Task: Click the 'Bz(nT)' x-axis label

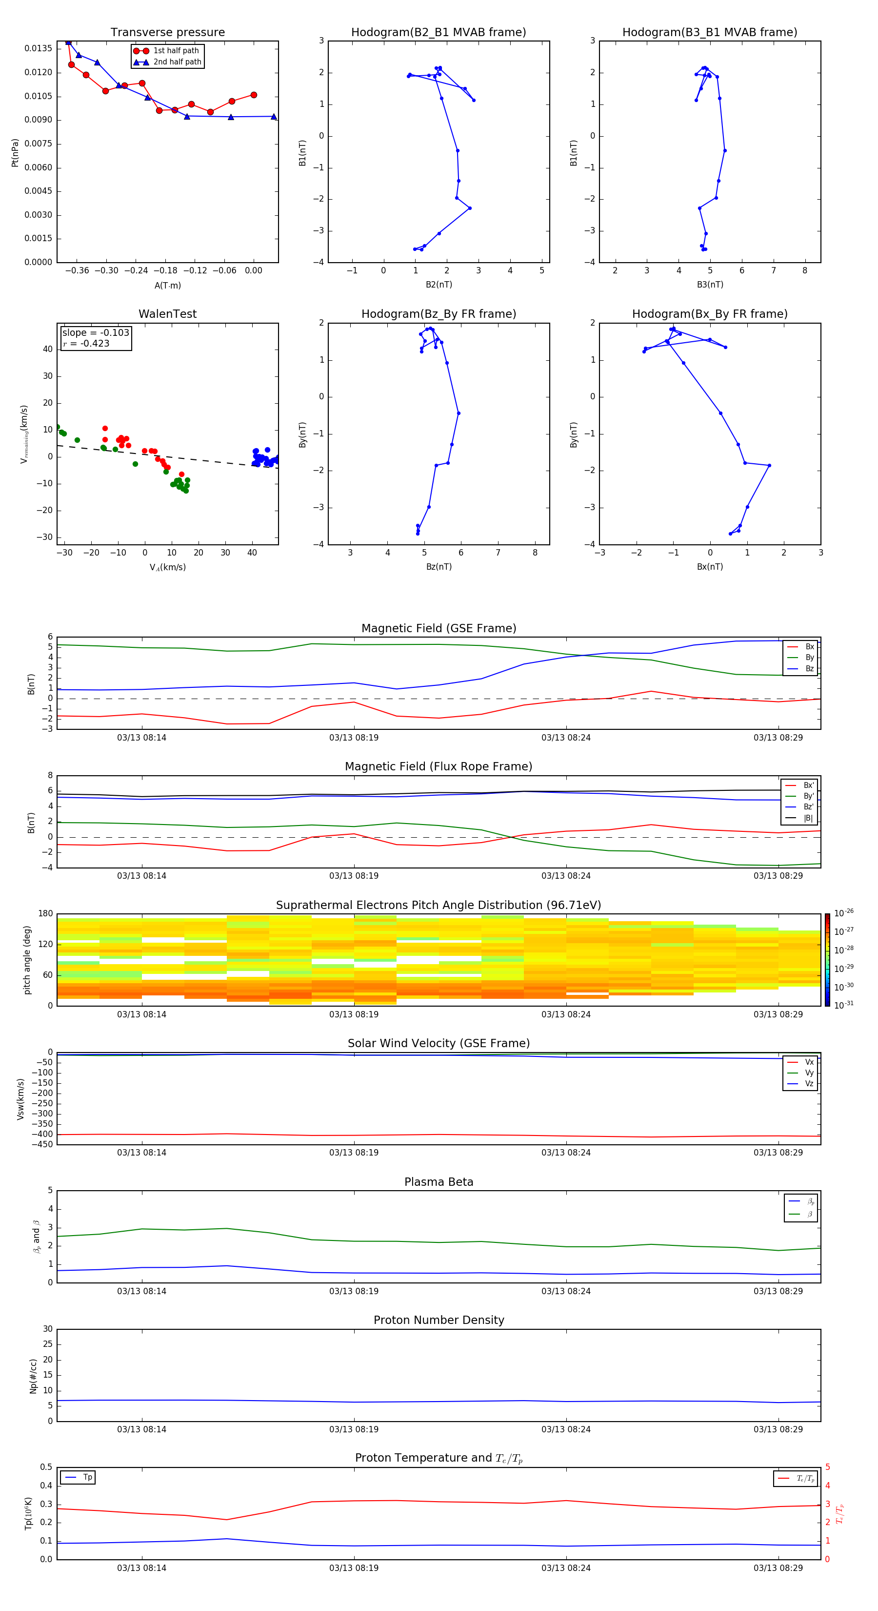Action: click(439, 567)
